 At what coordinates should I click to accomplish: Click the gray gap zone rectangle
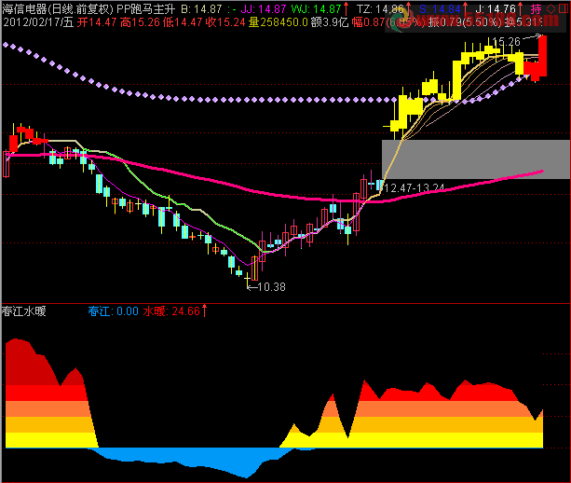tap(476, 159)
